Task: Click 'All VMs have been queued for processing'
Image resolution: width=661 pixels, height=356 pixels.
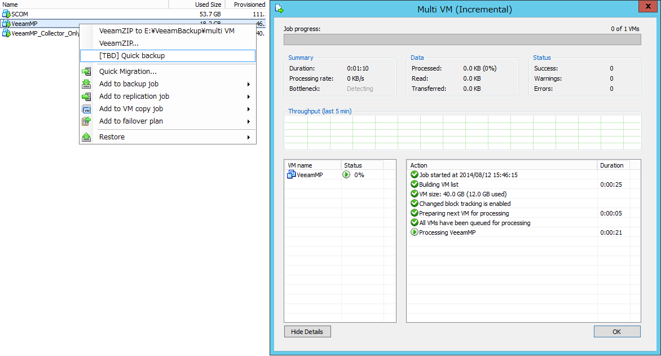Action: [x=475, y=223]
